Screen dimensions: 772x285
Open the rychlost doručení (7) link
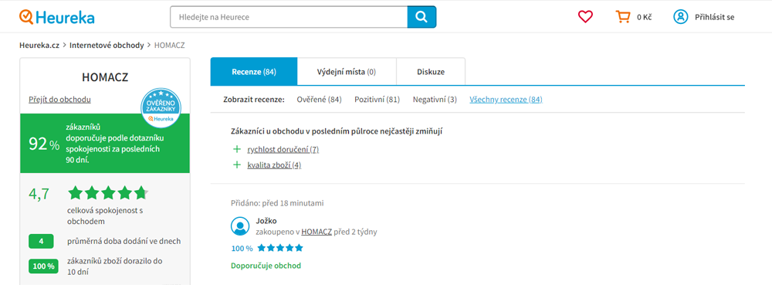pyautogui.click(x=283, y=149)
